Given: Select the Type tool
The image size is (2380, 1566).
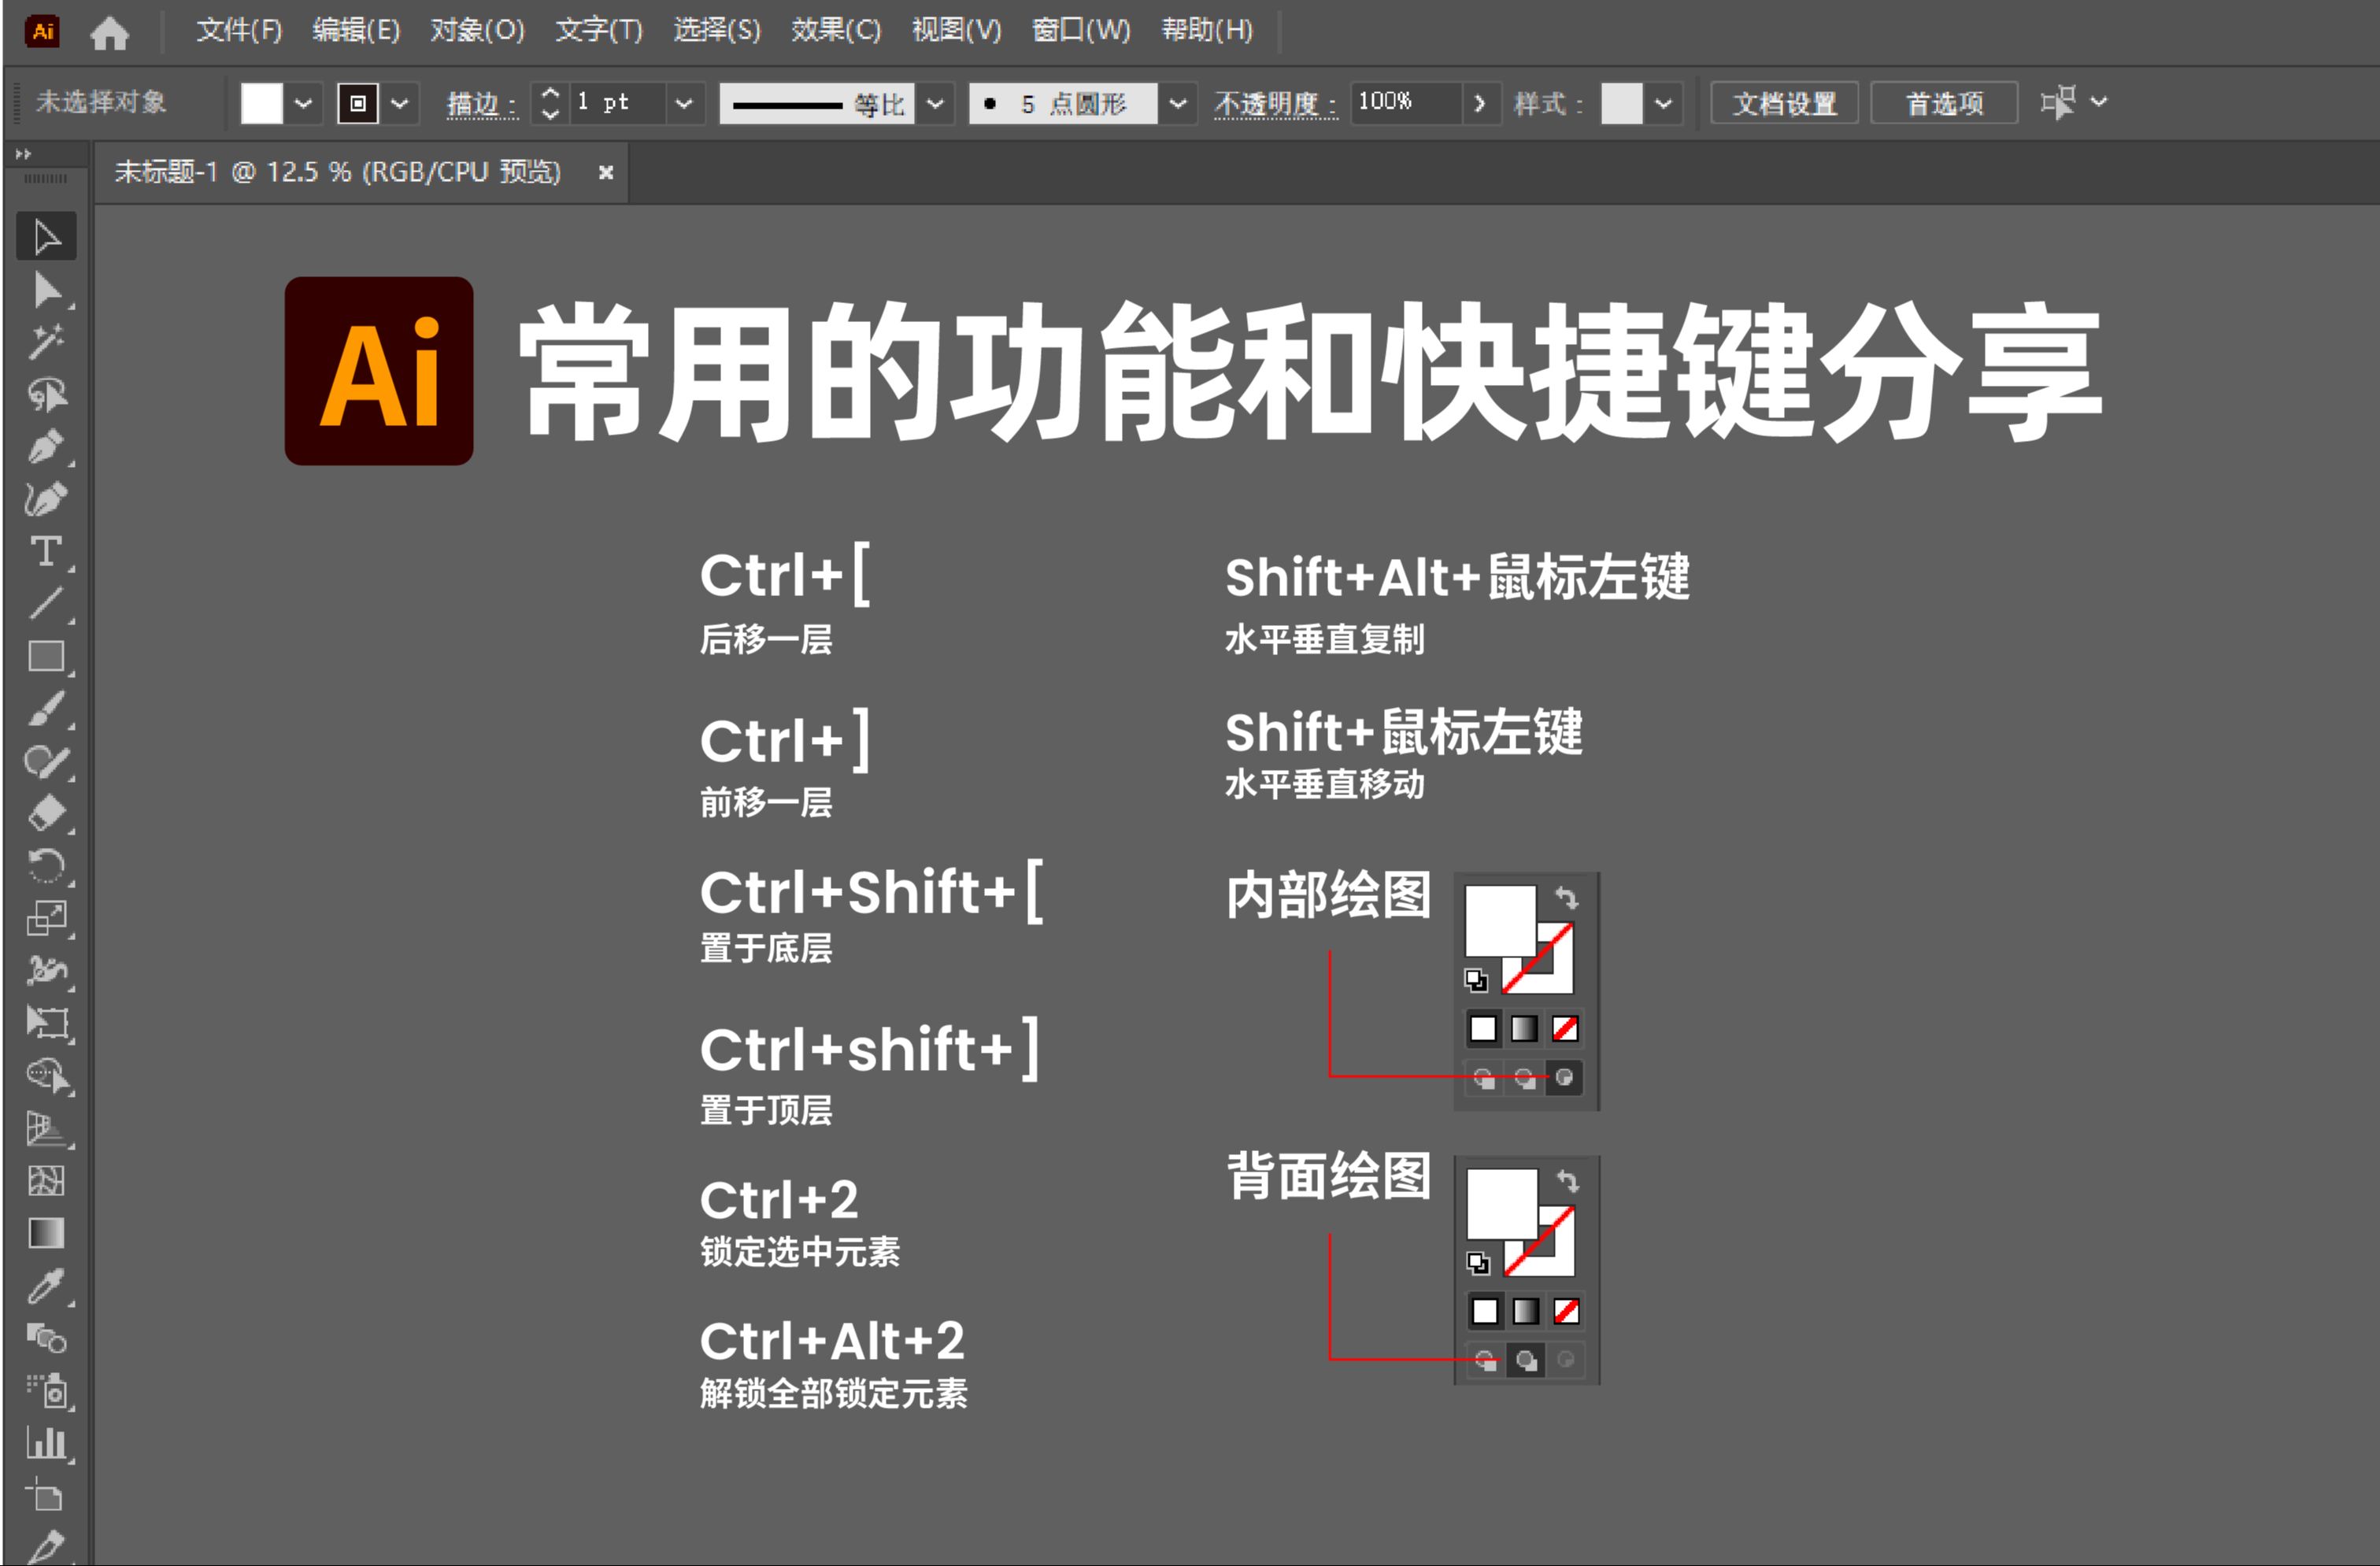Looking at the screenshot, I should 46,552.
